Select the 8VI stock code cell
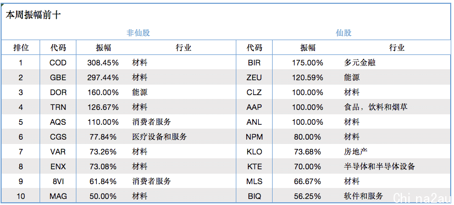This screenshot has height=205, width=454. pyautogui.click(x=58, y=181)
